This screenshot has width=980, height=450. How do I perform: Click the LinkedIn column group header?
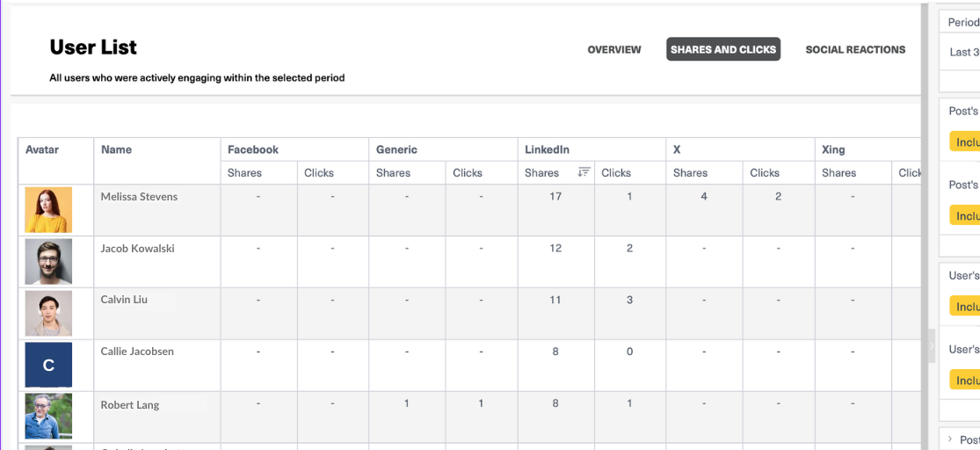coord(547,149)
